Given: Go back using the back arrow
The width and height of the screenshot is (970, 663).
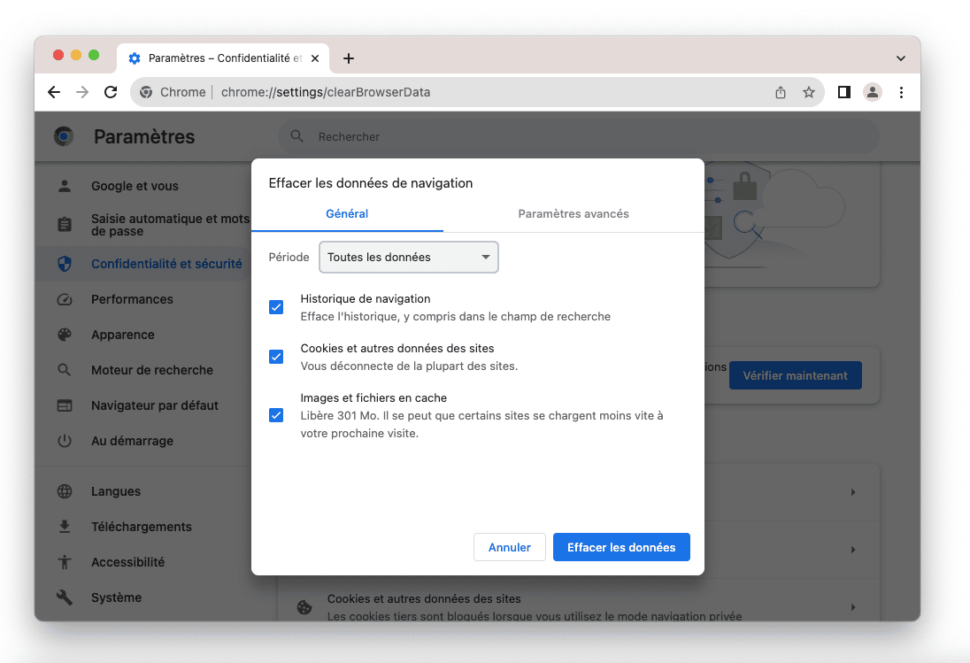Looking at the screenshot, I should pos(54,92).
